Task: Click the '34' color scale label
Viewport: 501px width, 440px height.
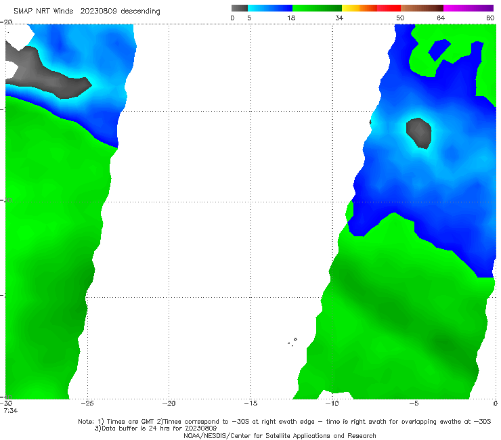Action: (339, 18)
